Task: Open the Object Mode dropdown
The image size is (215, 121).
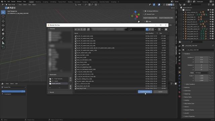Action: pos(11,5)
